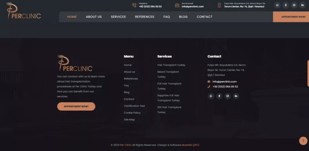The image size is (309, 151).
Task: Open CONTACT in the navigation bar
Action: click(205, 17)
